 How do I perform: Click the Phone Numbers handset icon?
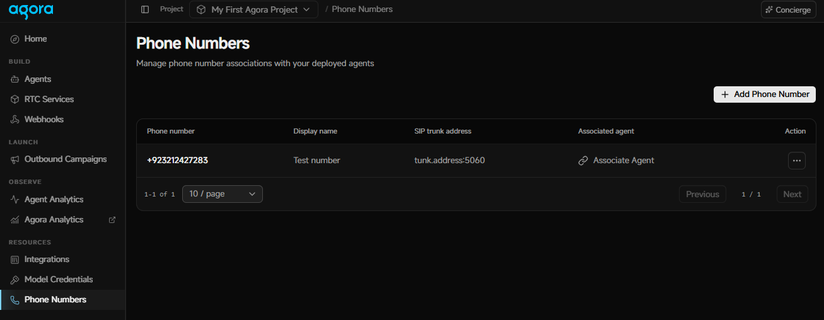pyautogui.click(x=15, y=300)
